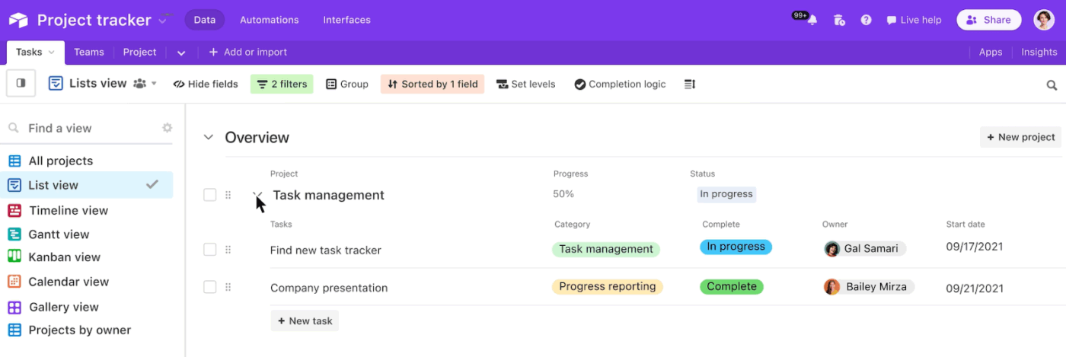Open the help question mark icon
The width and height of the screenshot is (1066, 357).
(x=866, y=21)
